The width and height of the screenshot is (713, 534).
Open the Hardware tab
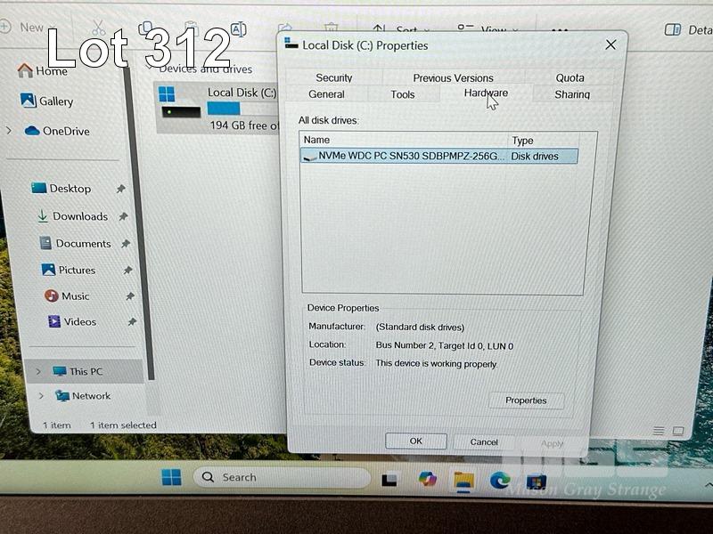click(x=486, y=93)
